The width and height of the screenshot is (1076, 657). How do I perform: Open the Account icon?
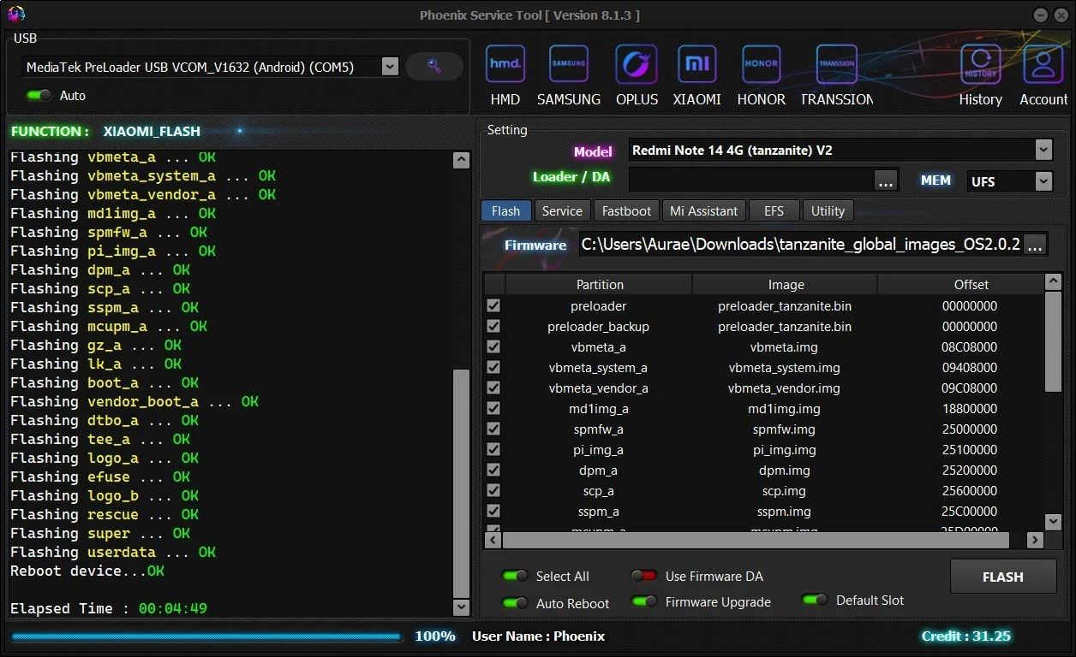pyautogui.click(x=1043, y=65)
